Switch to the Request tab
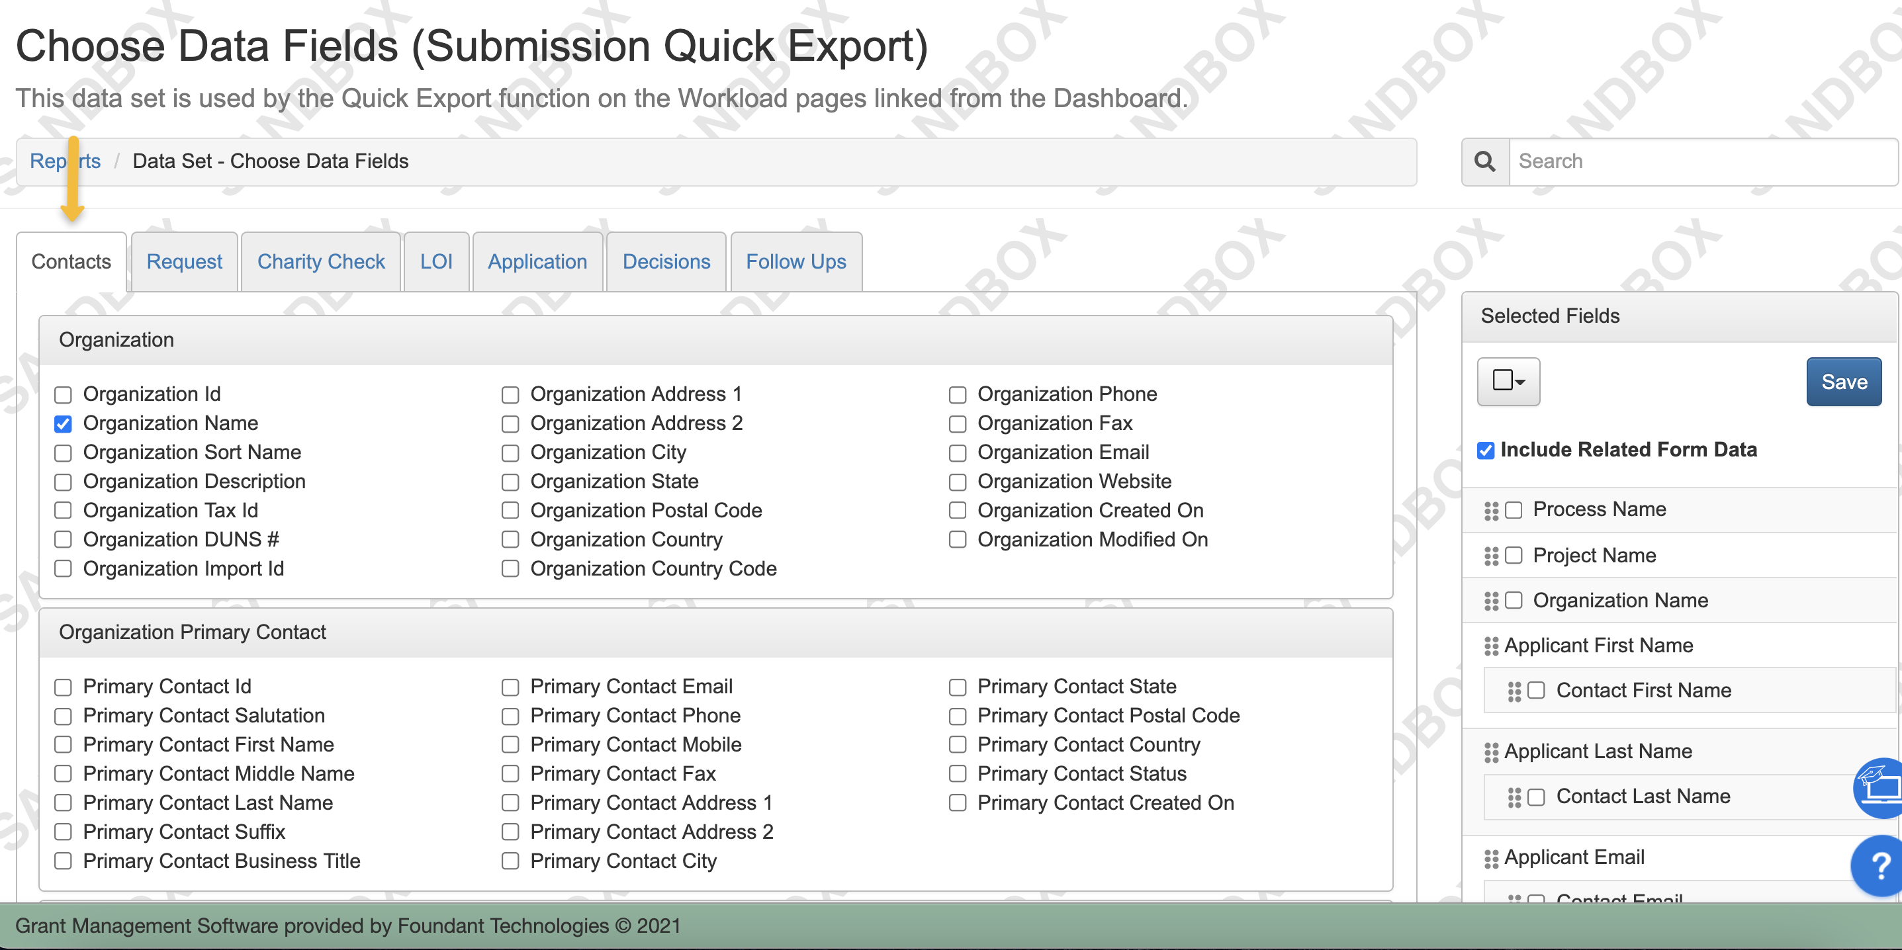Image resolution: width=1902 pixels, height=950 pixels. pos(185,262)
